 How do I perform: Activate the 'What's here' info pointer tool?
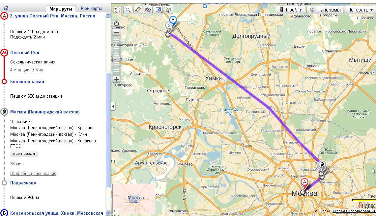pyautogui.click(x=168, y=10)
